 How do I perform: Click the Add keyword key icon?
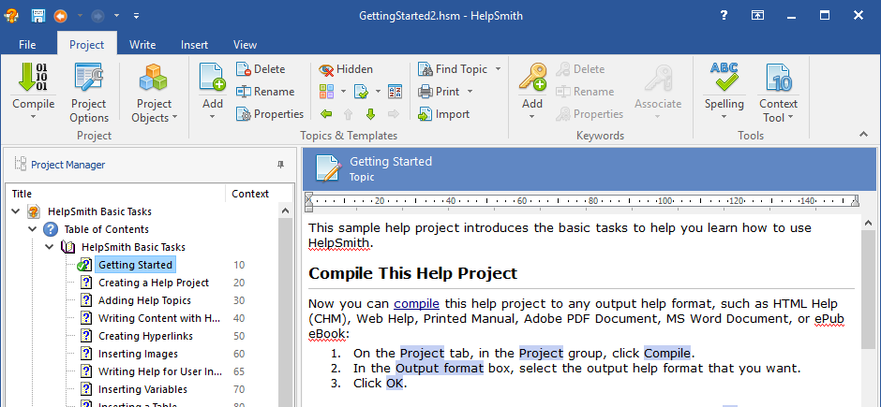[532, 78]
